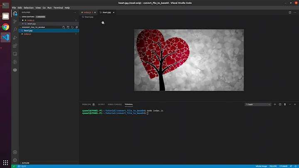Expand the Outline section
The height and width of the screenshot is (168, 299).
(x=25, y=163)
